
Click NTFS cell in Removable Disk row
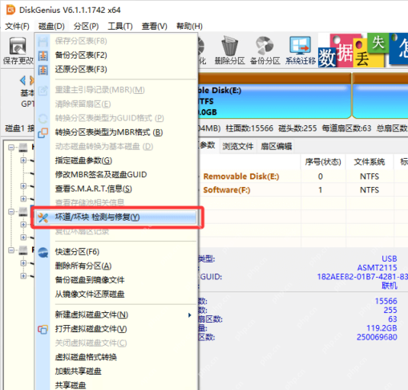click(x=370, y=177)
